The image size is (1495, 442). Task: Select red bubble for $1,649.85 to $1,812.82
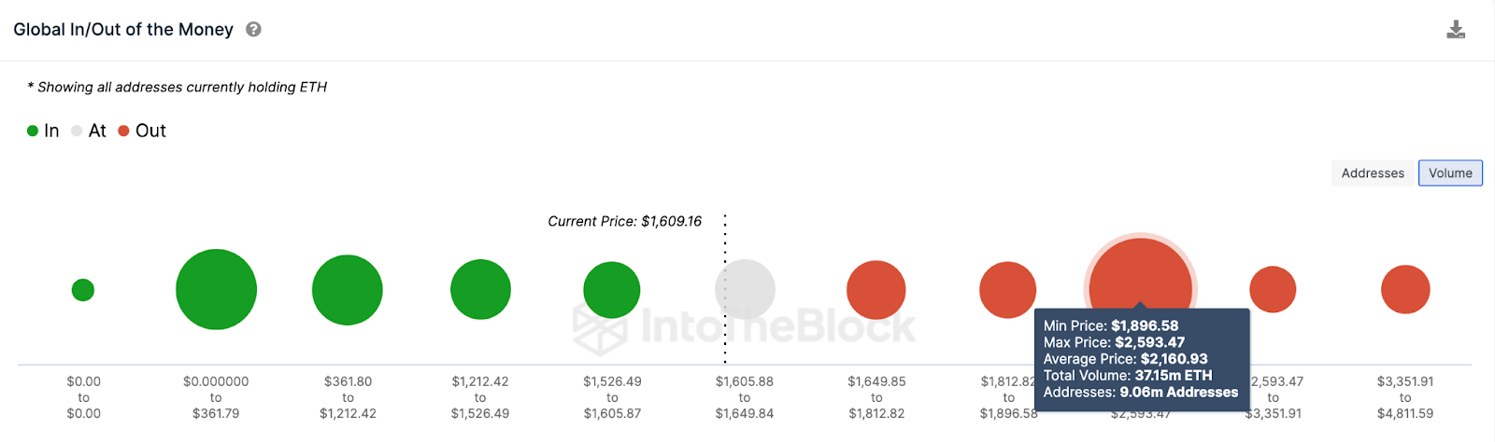(876, 290)
